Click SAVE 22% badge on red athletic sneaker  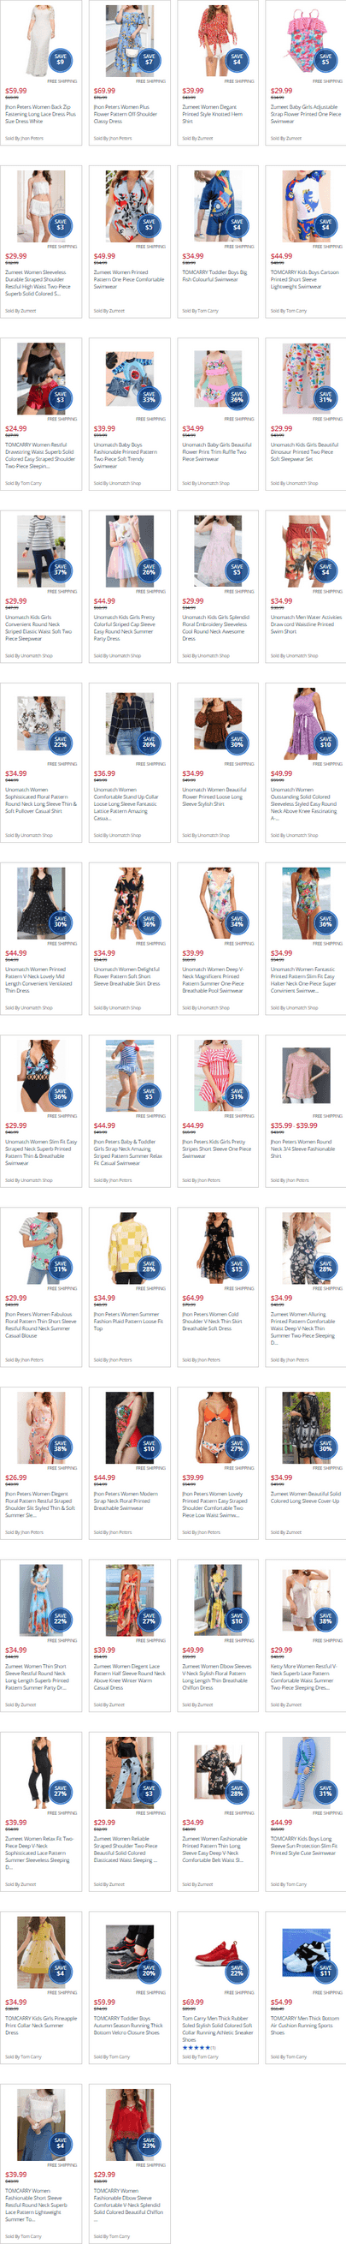tap(237, 1971)
